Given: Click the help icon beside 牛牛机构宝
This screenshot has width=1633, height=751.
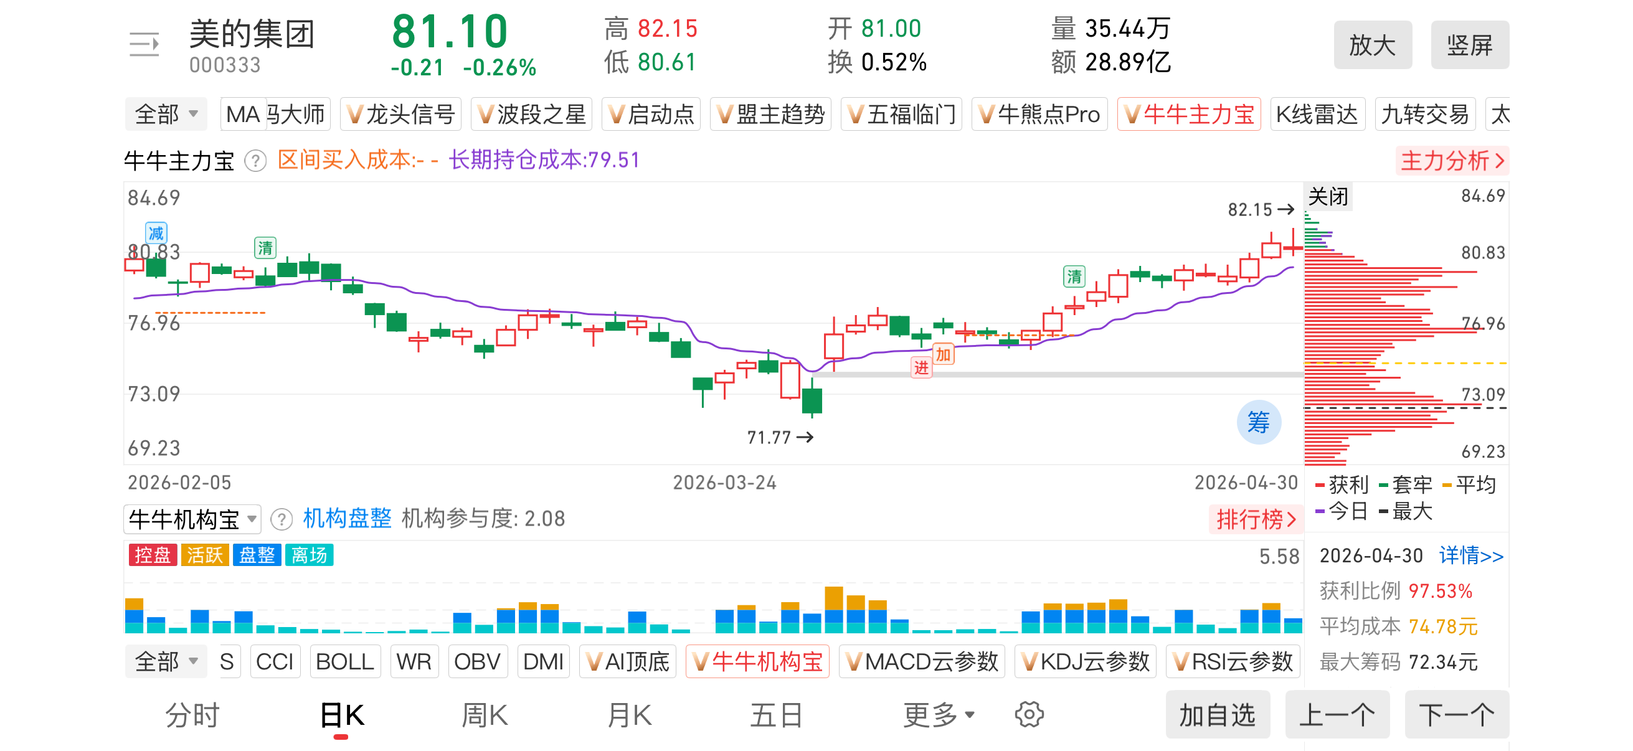Looking at the screenshot, I should pos(282,520).
